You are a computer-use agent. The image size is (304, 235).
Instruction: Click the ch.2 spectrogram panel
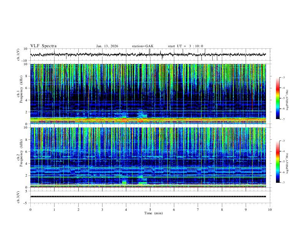148,157
